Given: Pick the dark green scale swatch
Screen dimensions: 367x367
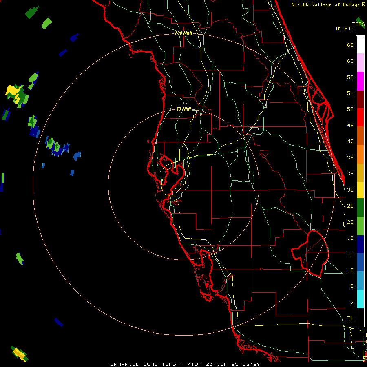Looking at the screenshot, I should (360, 207).
